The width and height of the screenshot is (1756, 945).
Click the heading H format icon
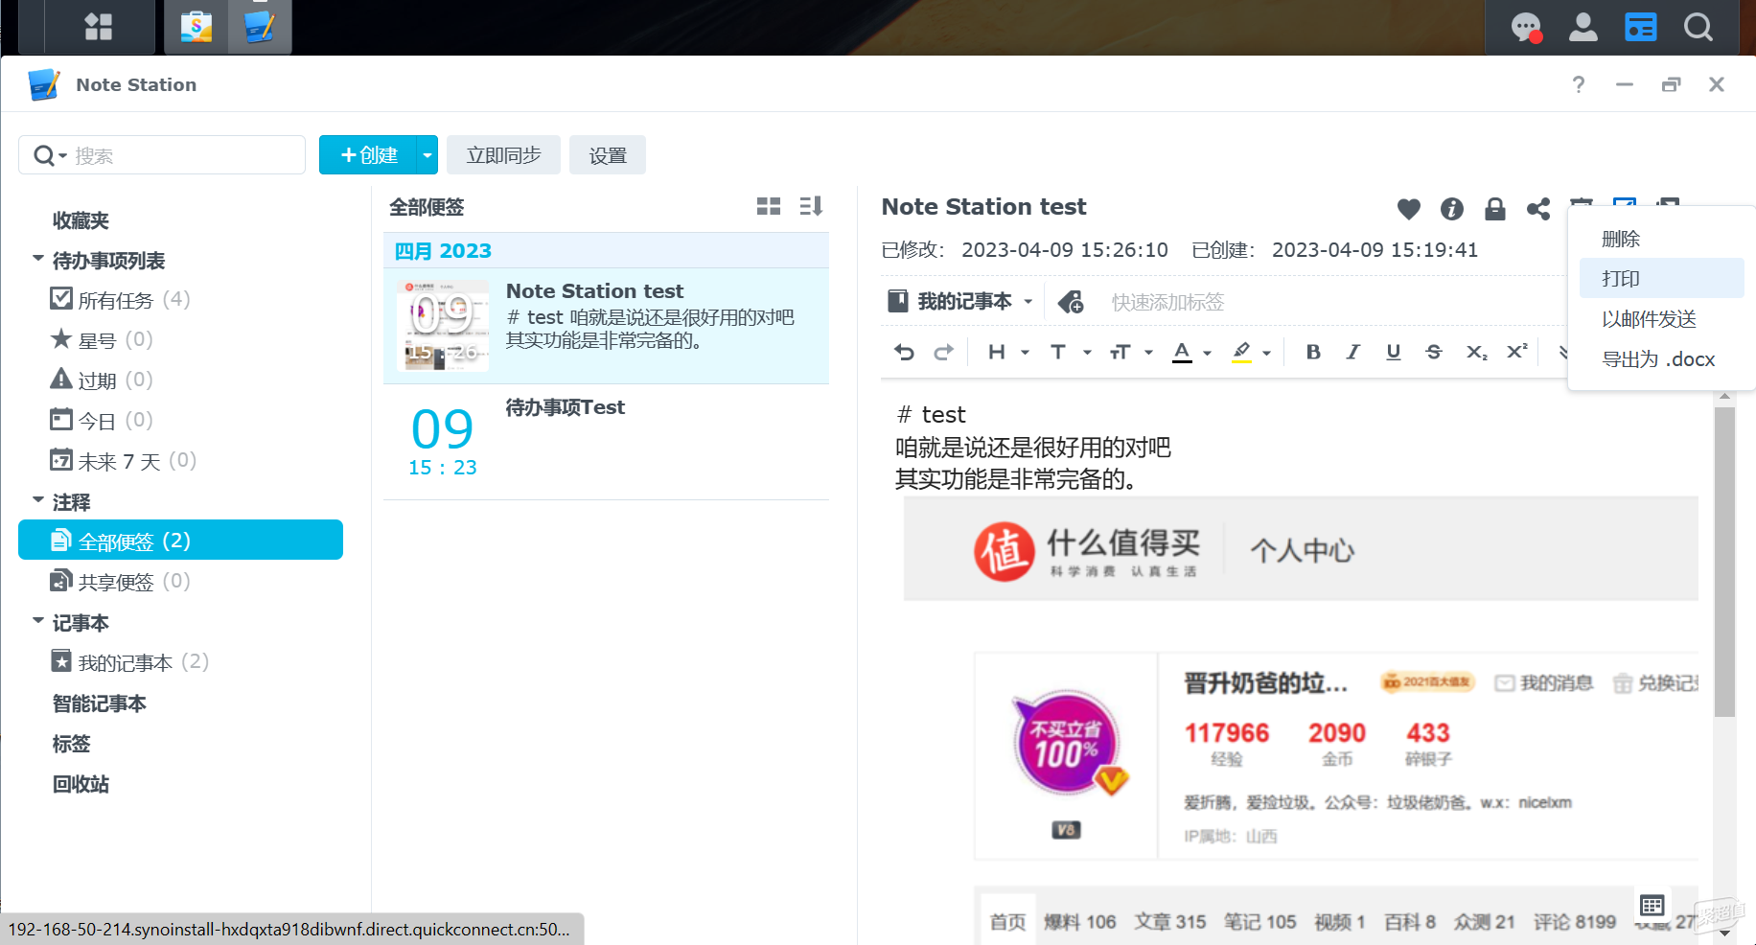[x=997, y=352]
